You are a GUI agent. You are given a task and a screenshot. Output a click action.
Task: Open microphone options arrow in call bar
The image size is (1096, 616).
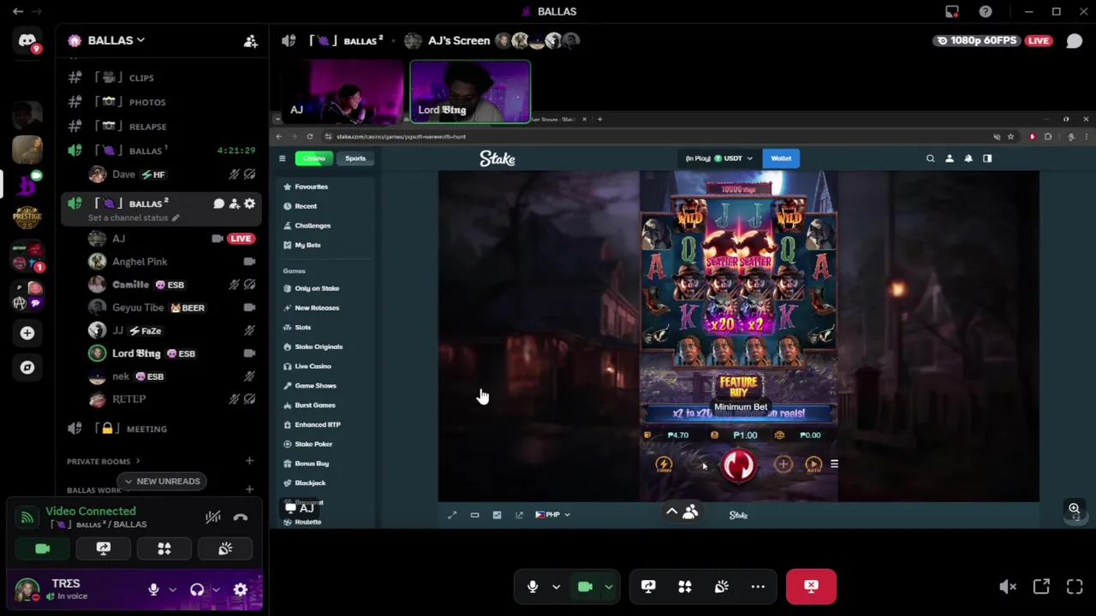tap(556, 587)
